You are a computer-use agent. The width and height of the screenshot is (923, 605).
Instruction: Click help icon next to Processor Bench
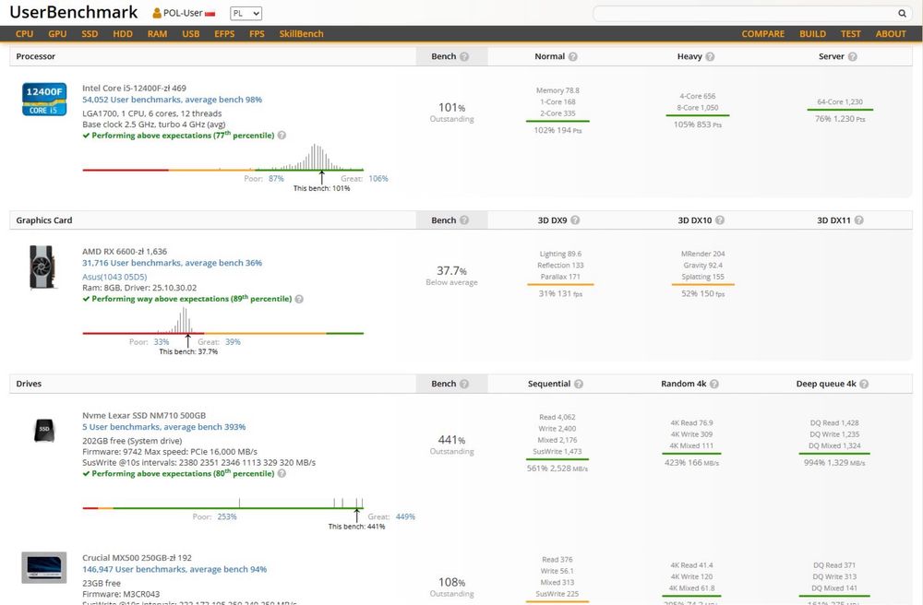[464, 56]
